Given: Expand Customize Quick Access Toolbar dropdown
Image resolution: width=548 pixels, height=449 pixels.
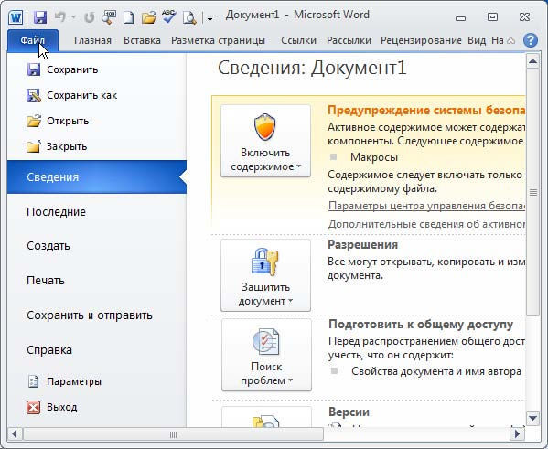Looking at the screenshot, I should click(210, 17).
